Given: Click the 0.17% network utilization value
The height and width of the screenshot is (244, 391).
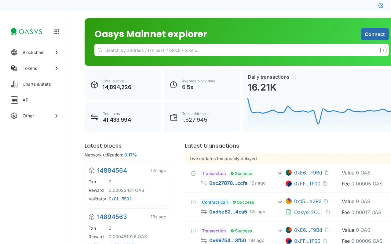Looking at the screenshot, I should click(130, 155).
